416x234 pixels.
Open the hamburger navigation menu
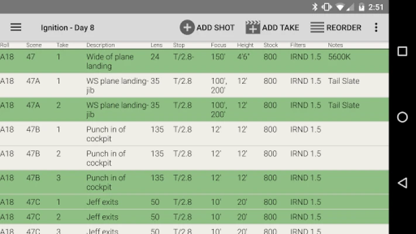point(16,27)
